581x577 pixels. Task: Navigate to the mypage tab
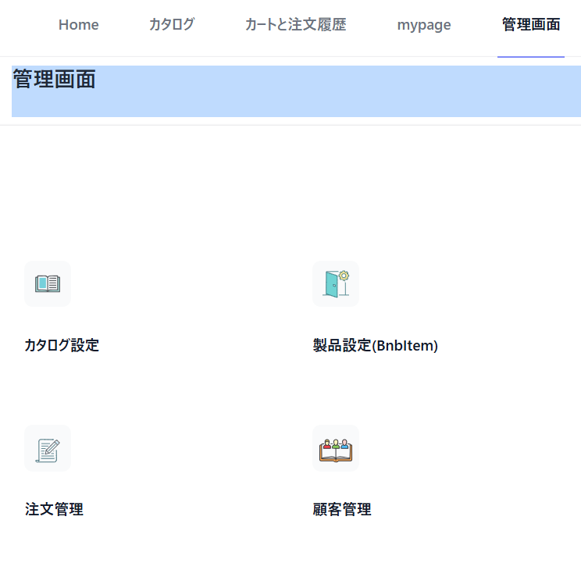pyautogui.click(x=424, y=25)
